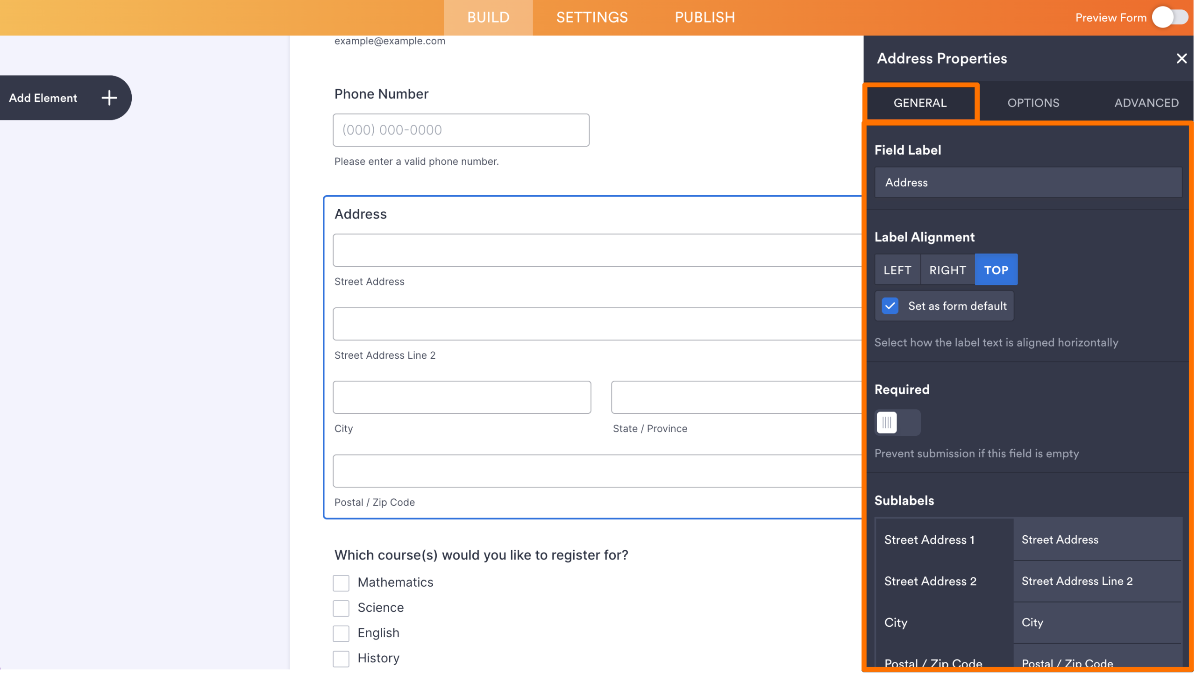Check the Mathematics course option
Image resolution: width=1196 pixels, height=674 pixels.
(x=341, y=583)
